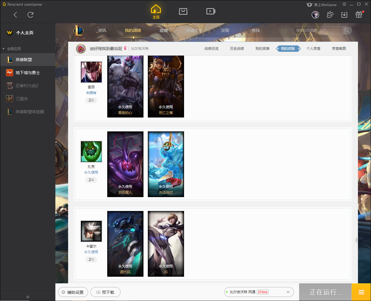The width and height of the screenshot is (371, 301).
Task: Select 忍者村大战2 in sidebar
Action: point(28,86)
